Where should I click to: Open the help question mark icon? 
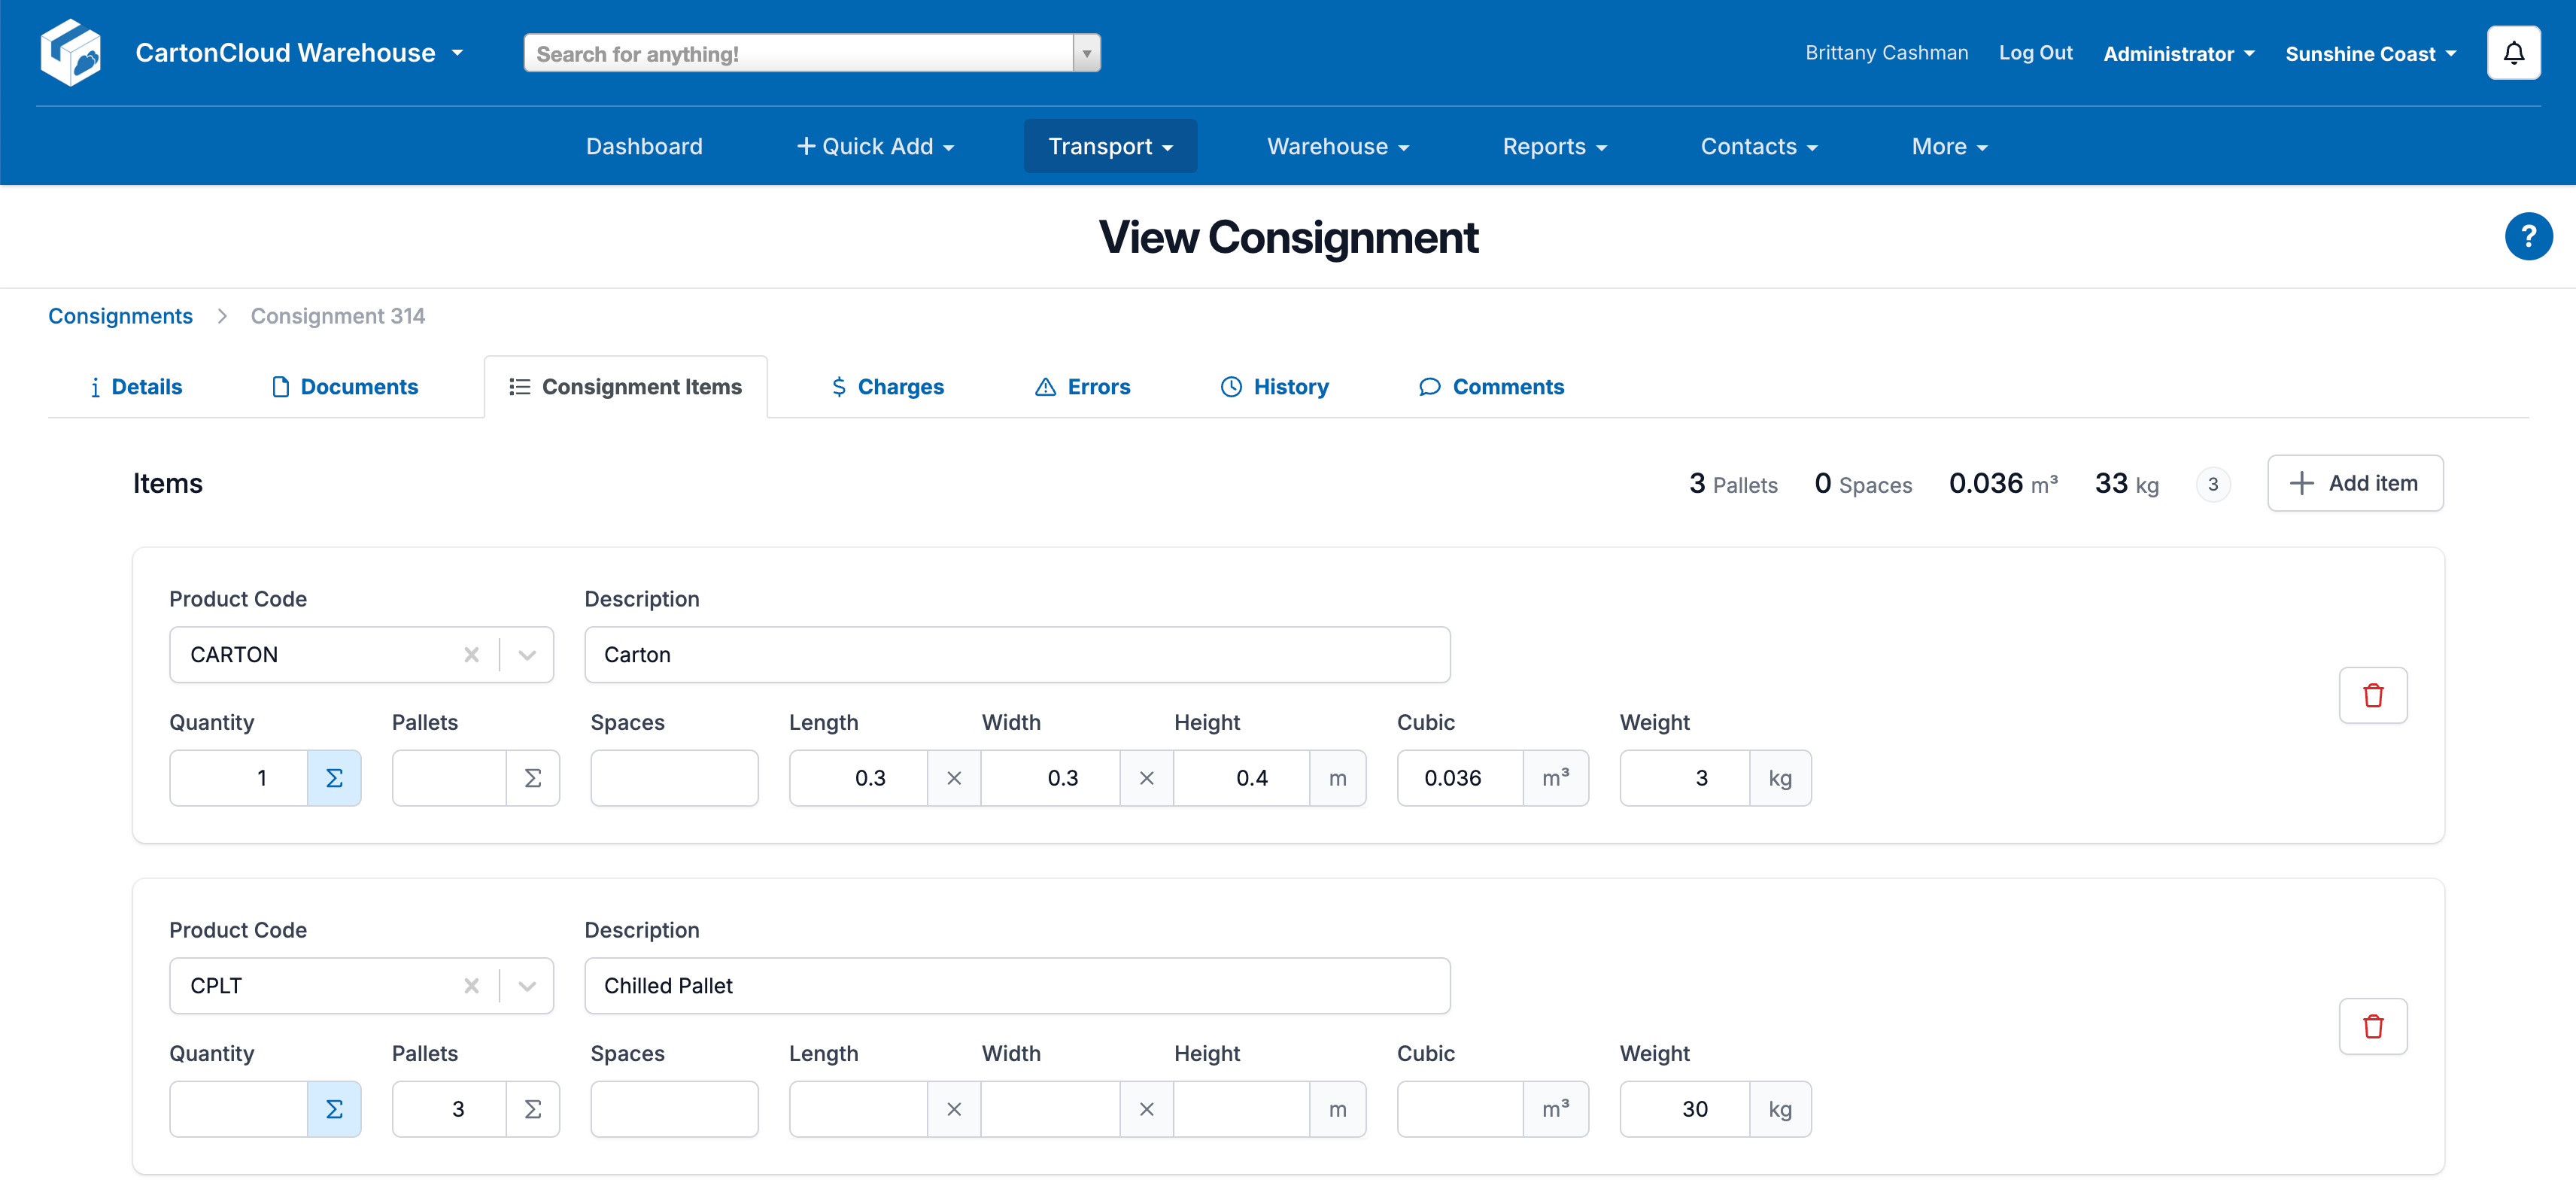click(x=2528, y=236)
